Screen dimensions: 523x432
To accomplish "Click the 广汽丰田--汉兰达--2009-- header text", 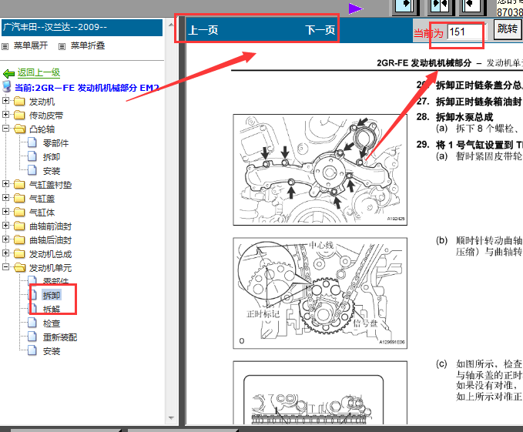I will pos(55,27).
